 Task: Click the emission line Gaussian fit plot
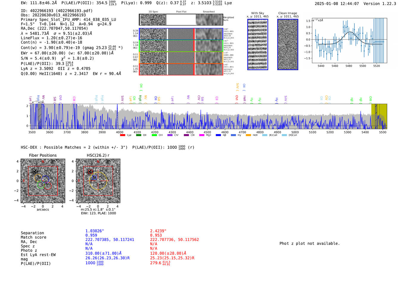pos(349,41)
